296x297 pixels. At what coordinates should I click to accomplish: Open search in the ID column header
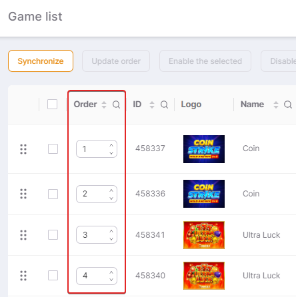(x=164, y=105)
